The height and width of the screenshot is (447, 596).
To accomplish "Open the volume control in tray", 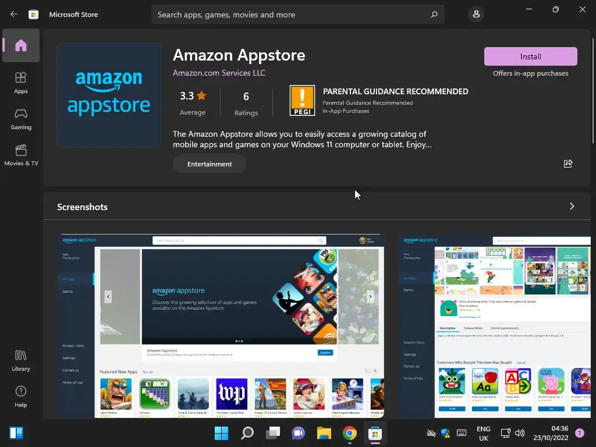I will (x=520, y=433).
